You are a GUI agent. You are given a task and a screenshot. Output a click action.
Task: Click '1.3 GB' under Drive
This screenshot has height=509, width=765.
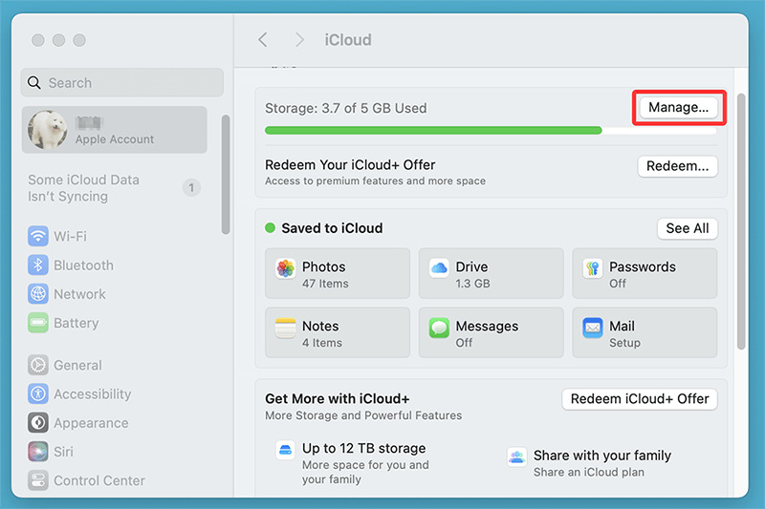point(472,284)
